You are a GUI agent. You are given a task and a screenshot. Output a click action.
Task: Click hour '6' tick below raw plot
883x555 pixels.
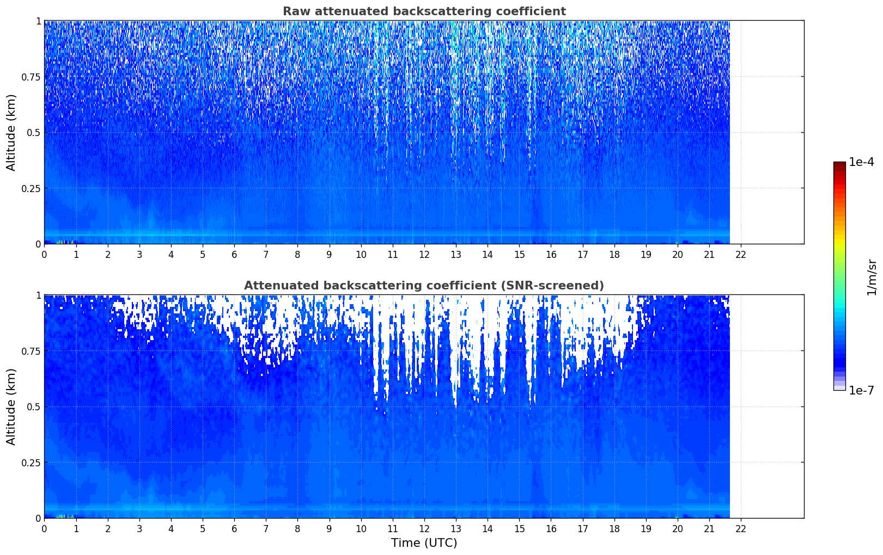[x=234, y=254]
